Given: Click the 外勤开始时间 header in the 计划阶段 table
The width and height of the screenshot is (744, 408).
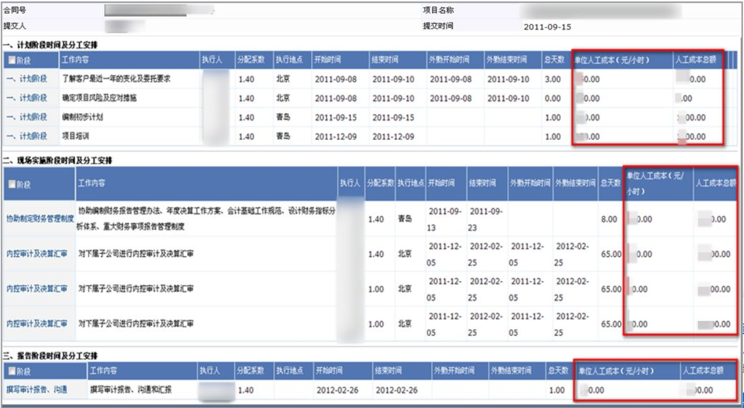Looking at the screenshot, I should coord(449,61).
